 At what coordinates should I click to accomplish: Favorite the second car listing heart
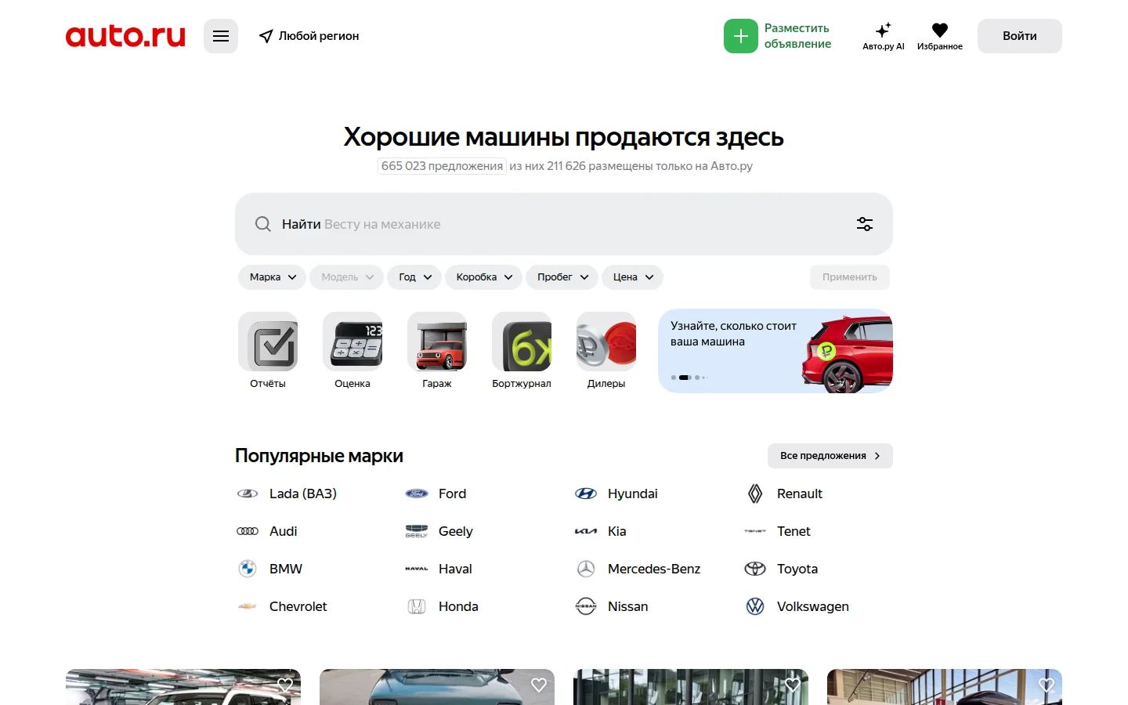(539, 685)
